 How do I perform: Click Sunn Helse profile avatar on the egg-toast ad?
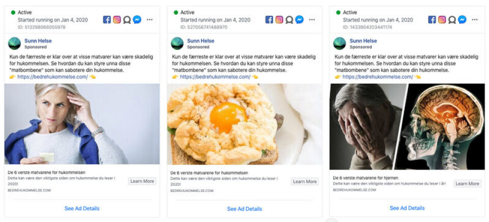pyautogui.click(x=177, y=43)
